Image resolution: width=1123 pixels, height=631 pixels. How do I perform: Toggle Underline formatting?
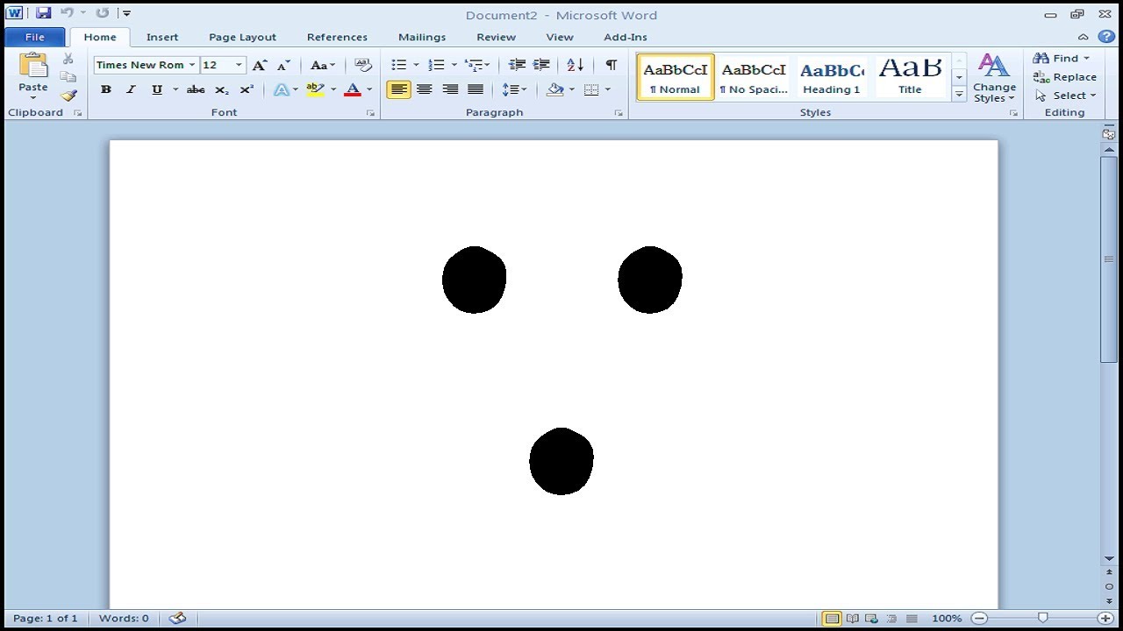click(157, 89)
